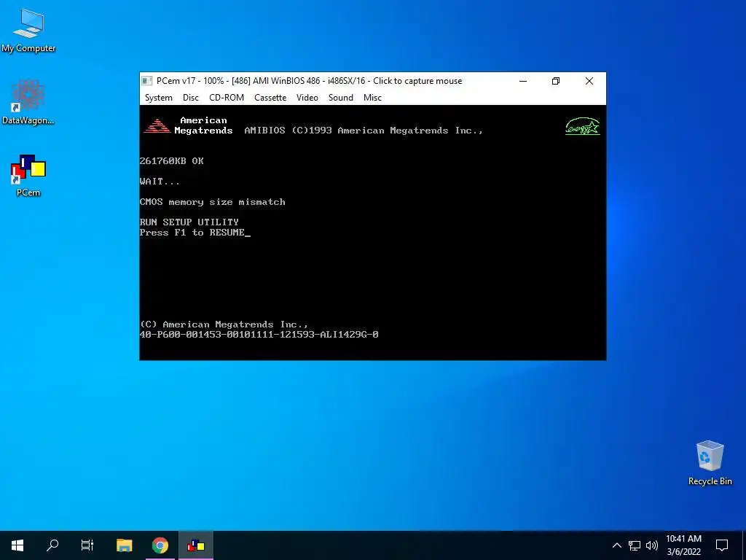Open the Video menu
746x560 pixels.
(x=307, y=98)
